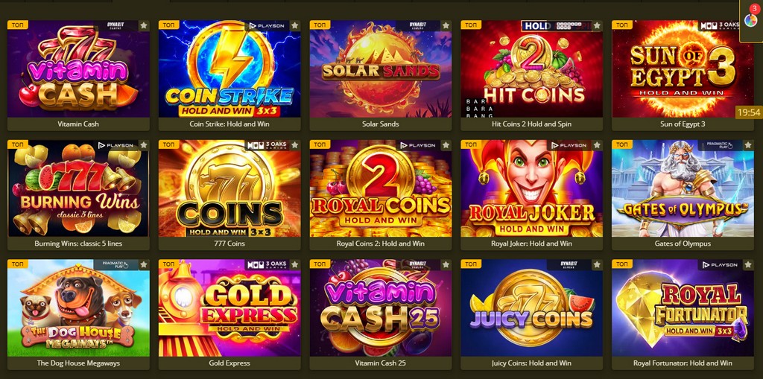Image resolution: width=763 pixels, height=379 pixels.
Task: Click the star icon on Royal Fortunator
Action: (748, 264)
